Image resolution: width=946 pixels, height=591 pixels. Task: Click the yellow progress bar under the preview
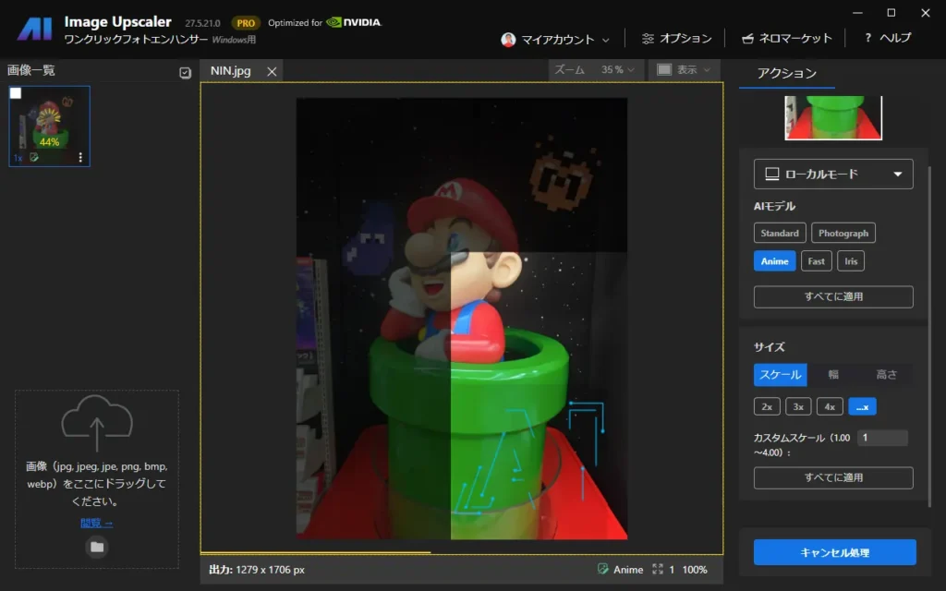click(314, 552)
